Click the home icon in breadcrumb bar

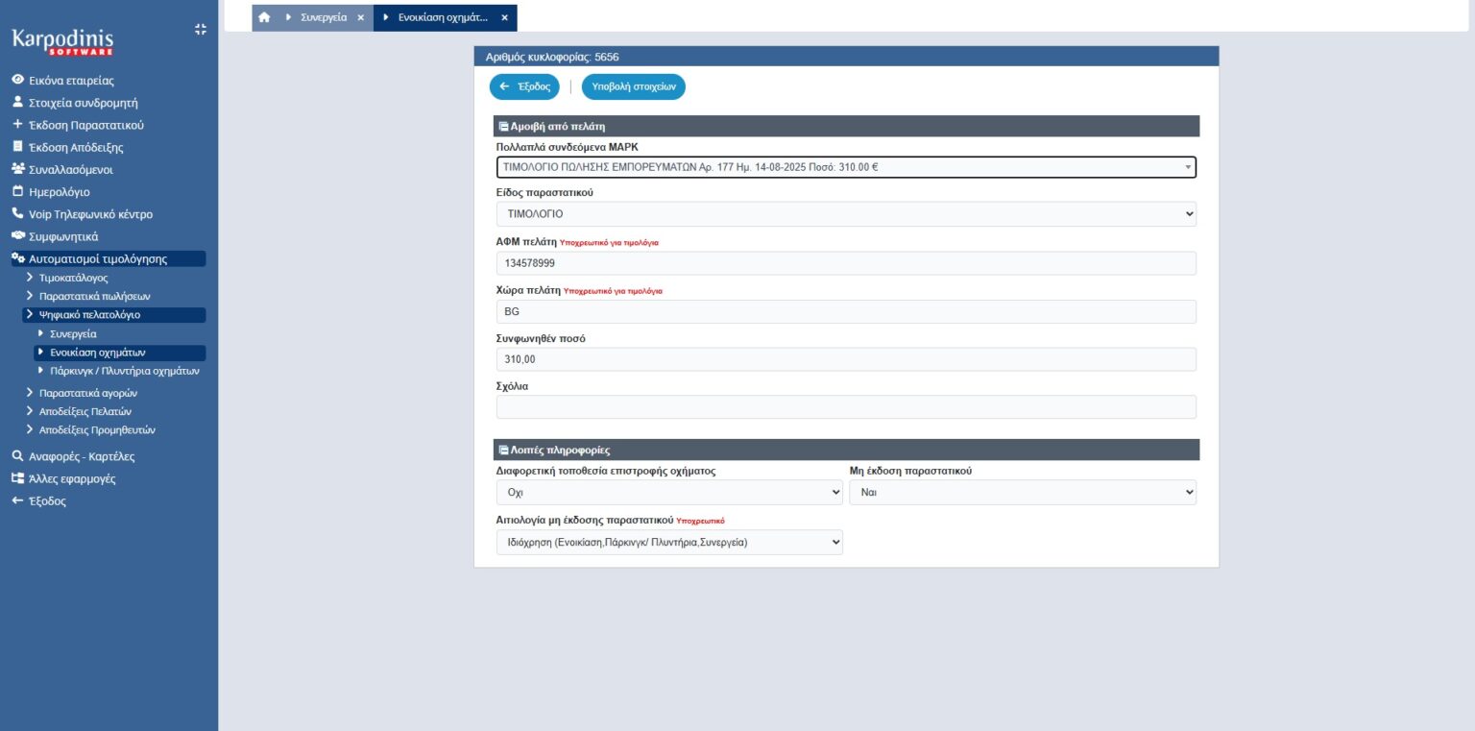coord(264,17)
